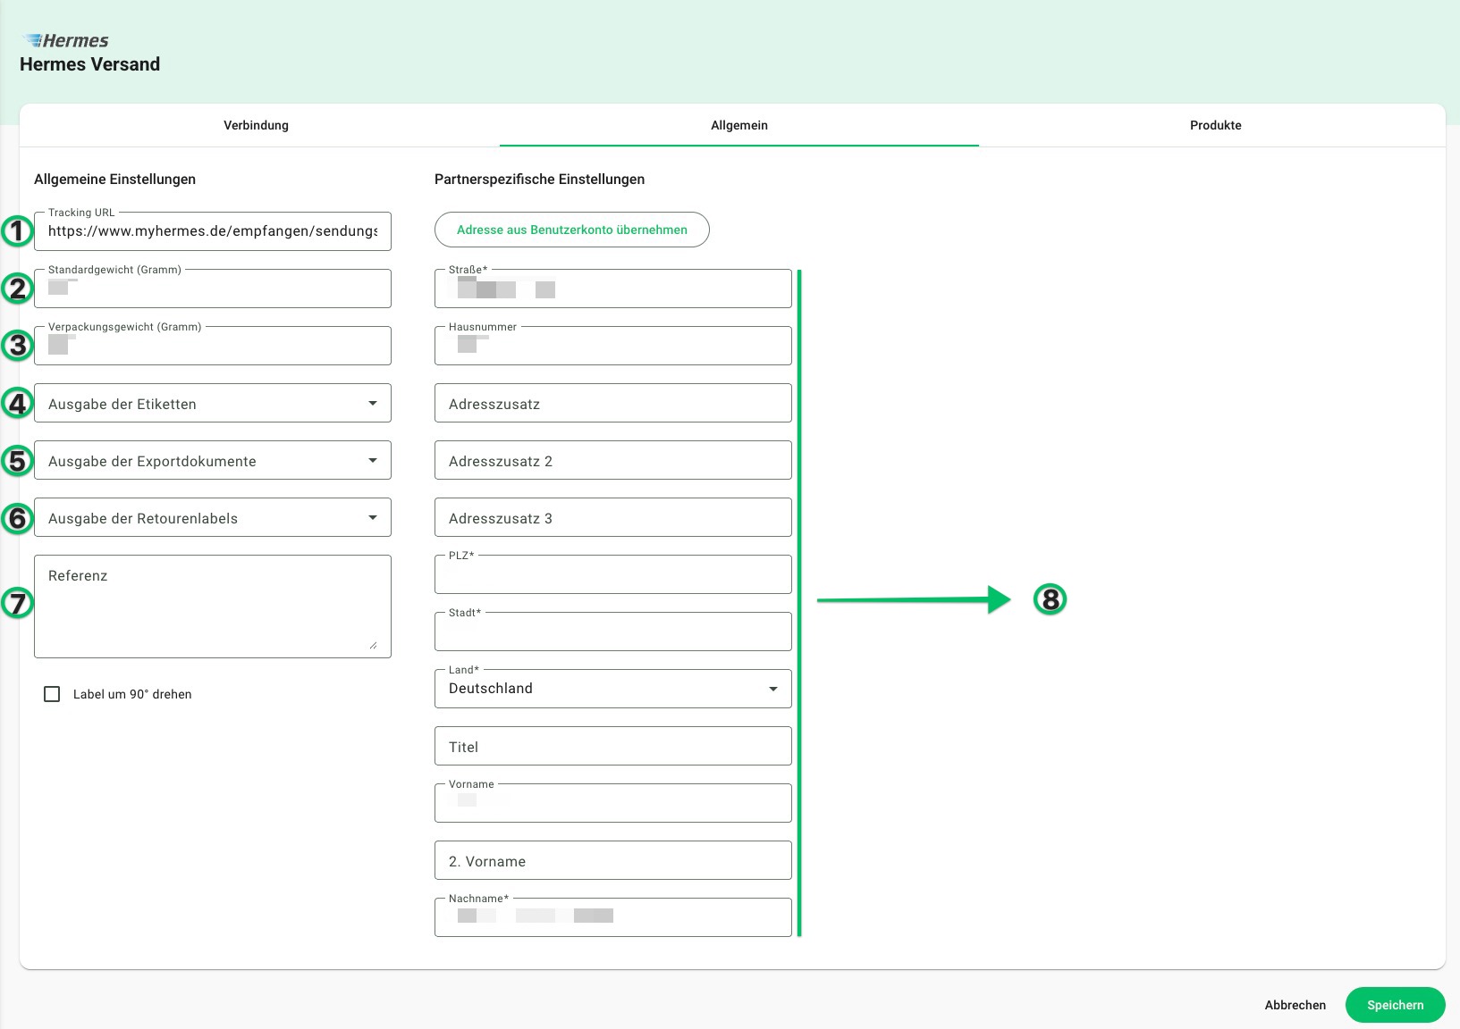This screenshot has height=1029, width=1460.
Task: Focus the Vorname input field
Action: click(613, 803)
